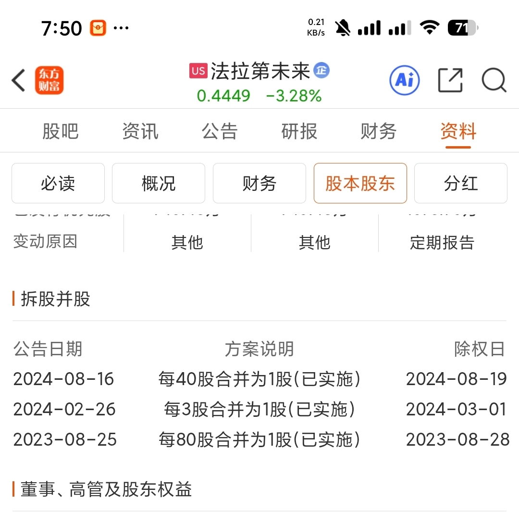Tap the 每3股合并为1股(已实施) entry
519x513 pixels.
click(x=259, y=409)
